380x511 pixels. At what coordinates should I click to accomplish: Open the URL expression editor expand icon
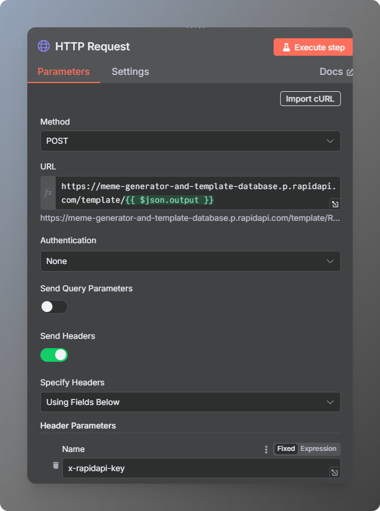pos(335,204)
